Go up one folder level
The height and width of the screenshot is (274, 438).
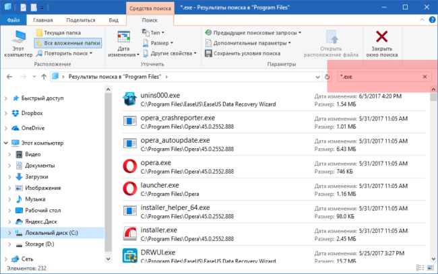point(44,77)
